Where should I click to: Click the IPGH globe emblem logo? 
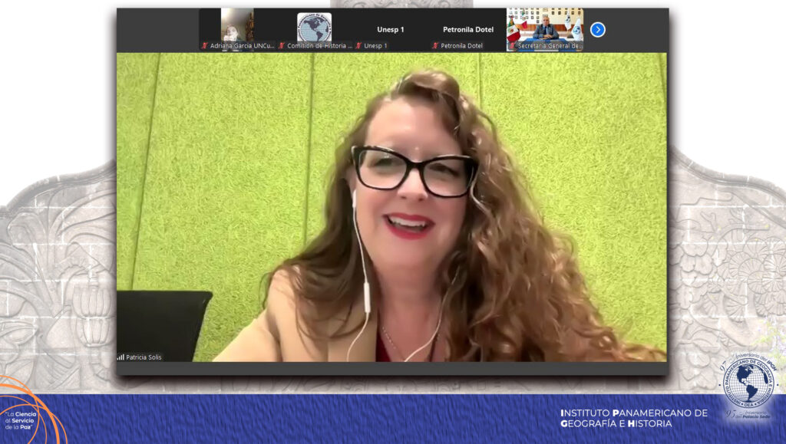click(x=745, y=383)
